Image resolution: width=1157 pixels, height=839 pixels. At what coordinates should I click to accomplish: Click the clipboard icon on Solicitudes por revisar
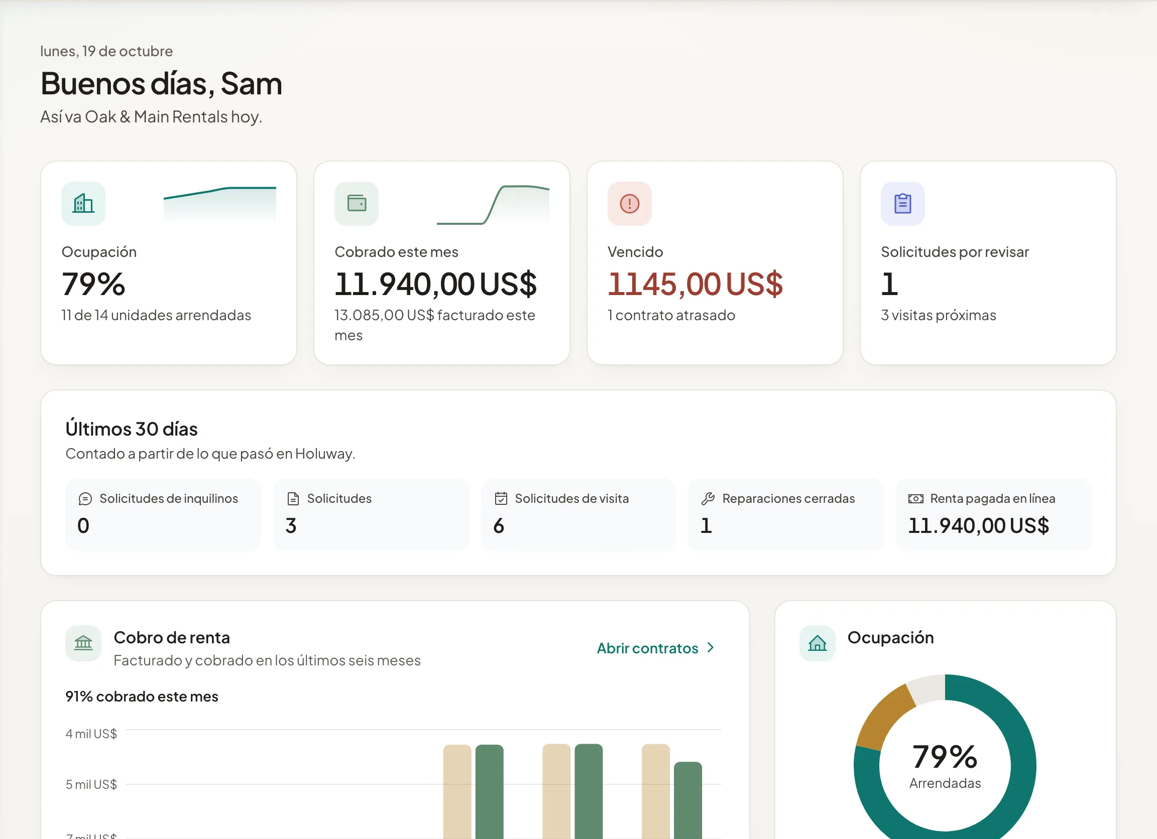902,203
